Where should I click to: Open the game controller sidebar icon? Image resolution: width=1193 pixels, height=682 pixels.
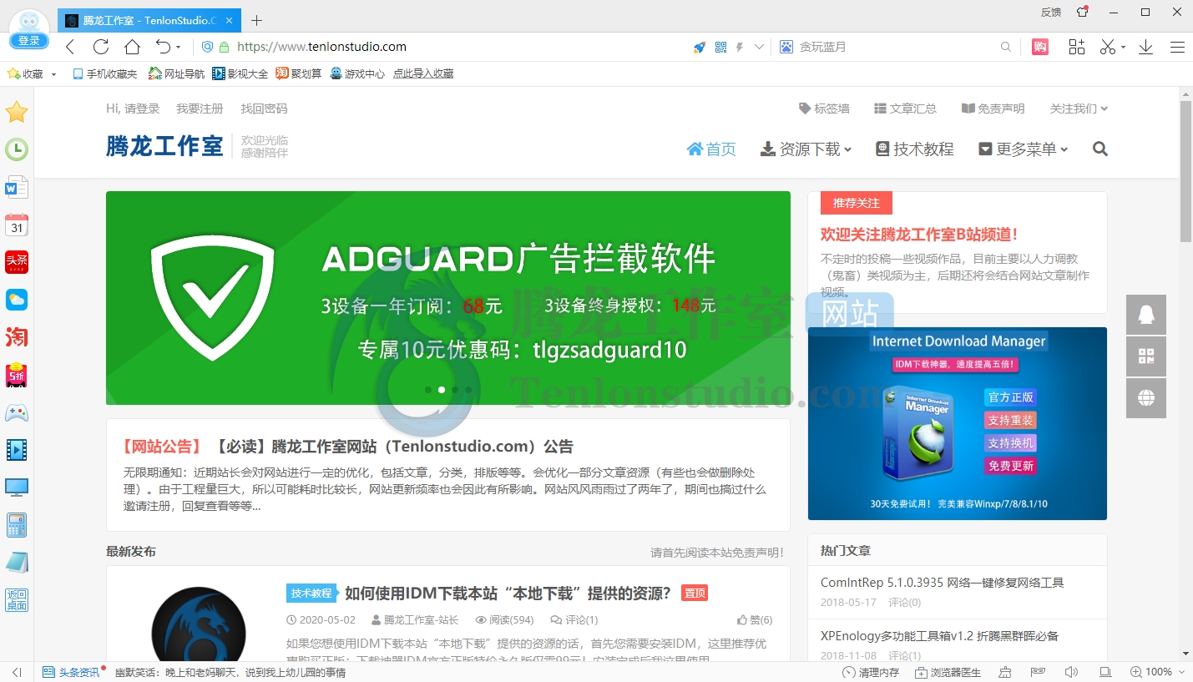pos(17,412)
